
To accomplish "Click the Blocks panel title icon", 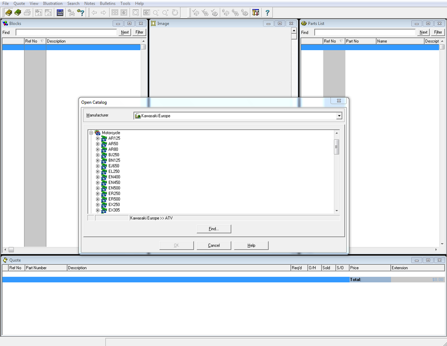I will (5, 24).
